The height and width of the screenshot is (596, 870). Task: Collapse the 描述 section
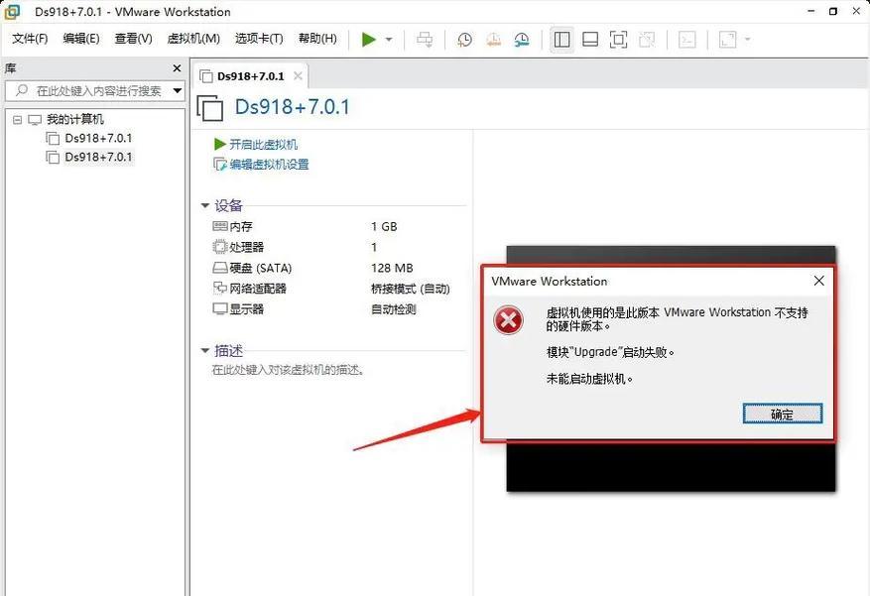click(204, 351)
